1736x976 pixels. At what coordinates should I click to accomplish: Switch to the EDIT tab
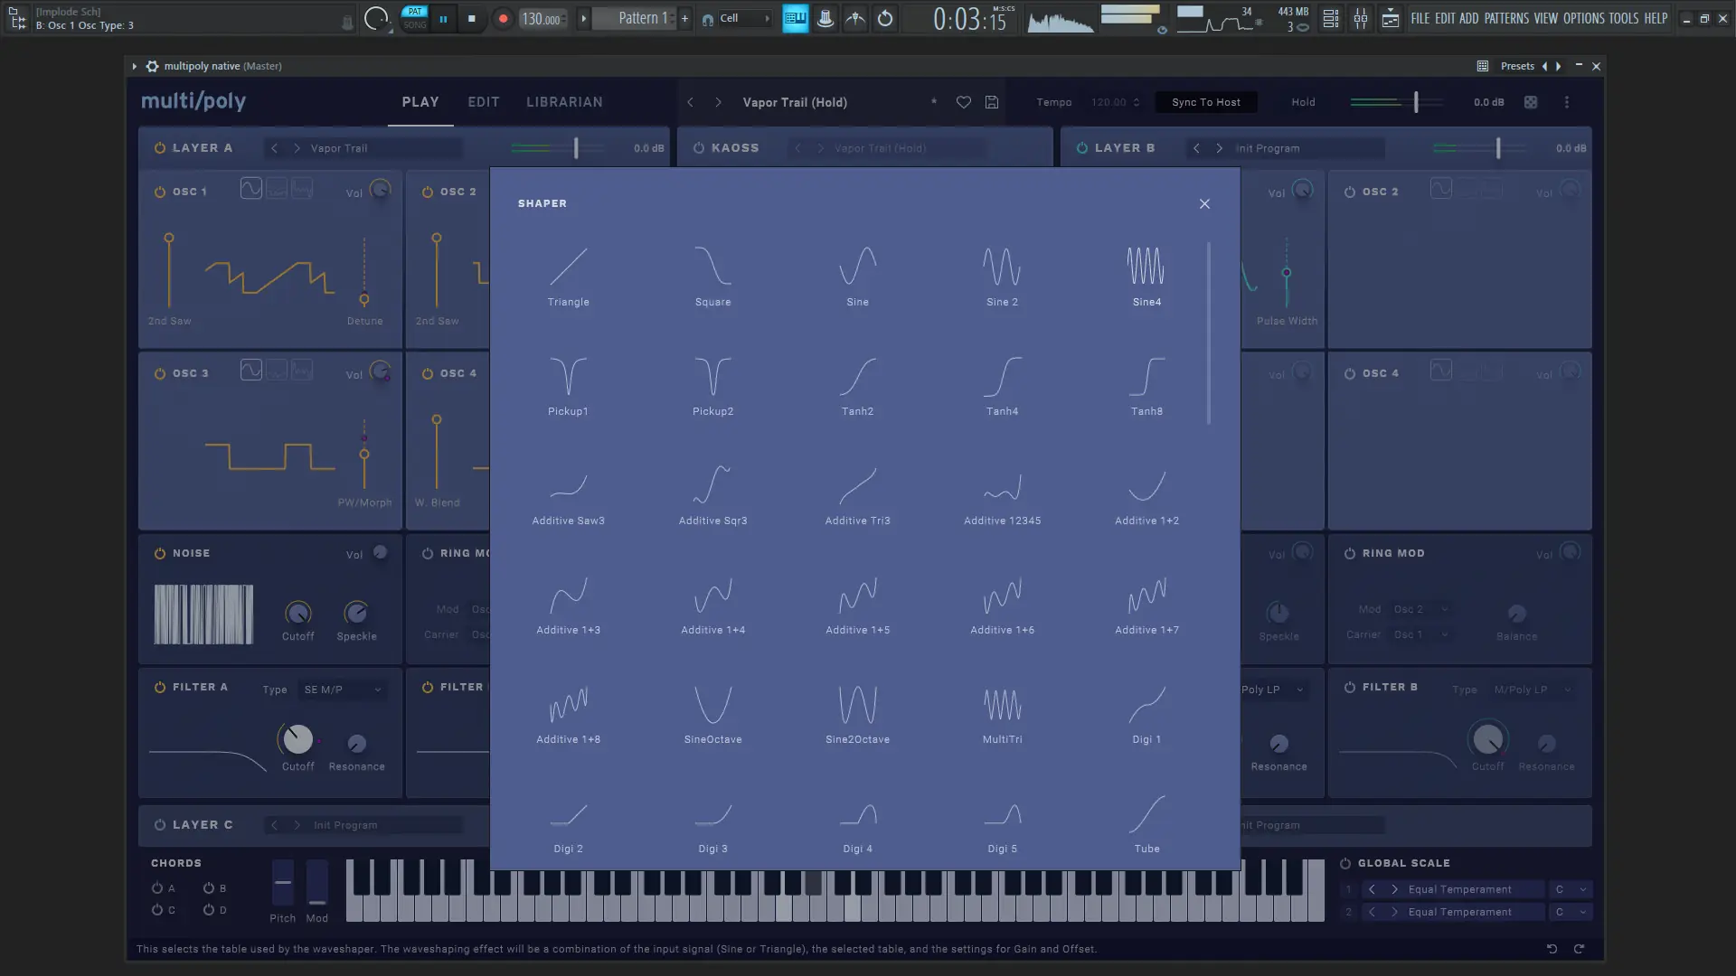click(483, 102)
